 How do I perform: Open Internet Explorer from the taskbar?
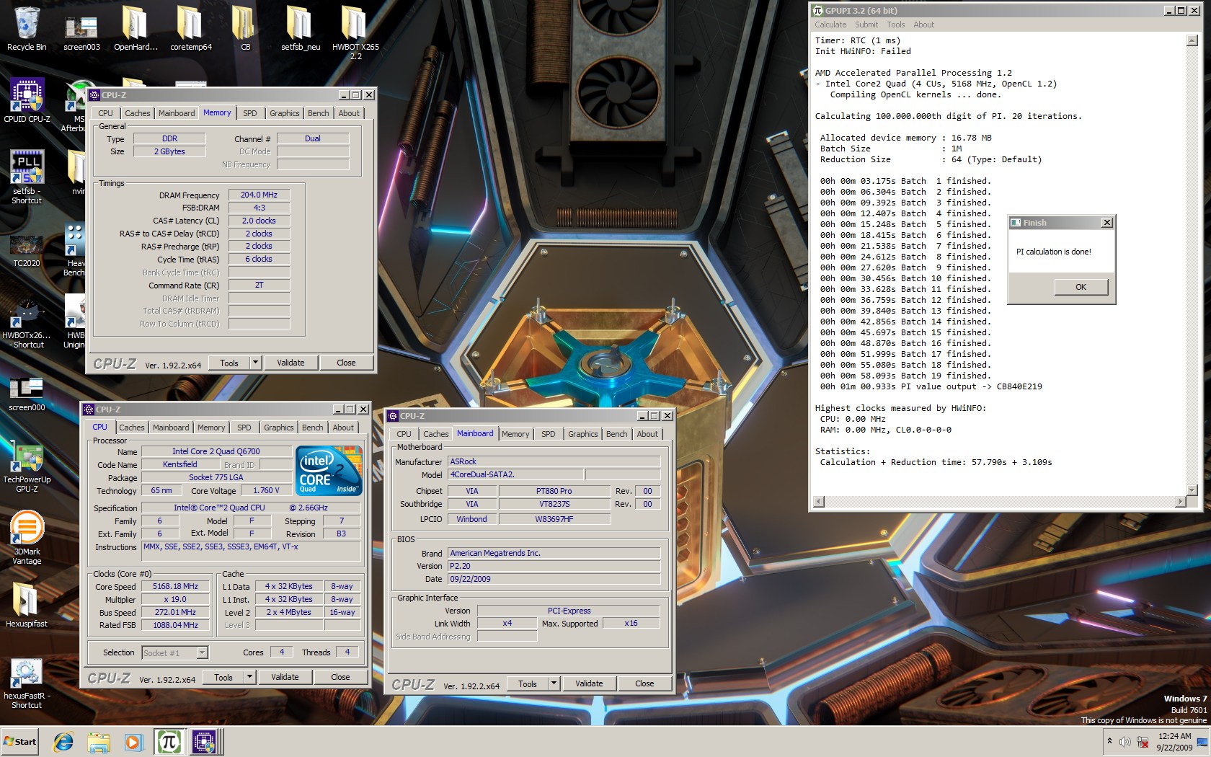point(63,742)
